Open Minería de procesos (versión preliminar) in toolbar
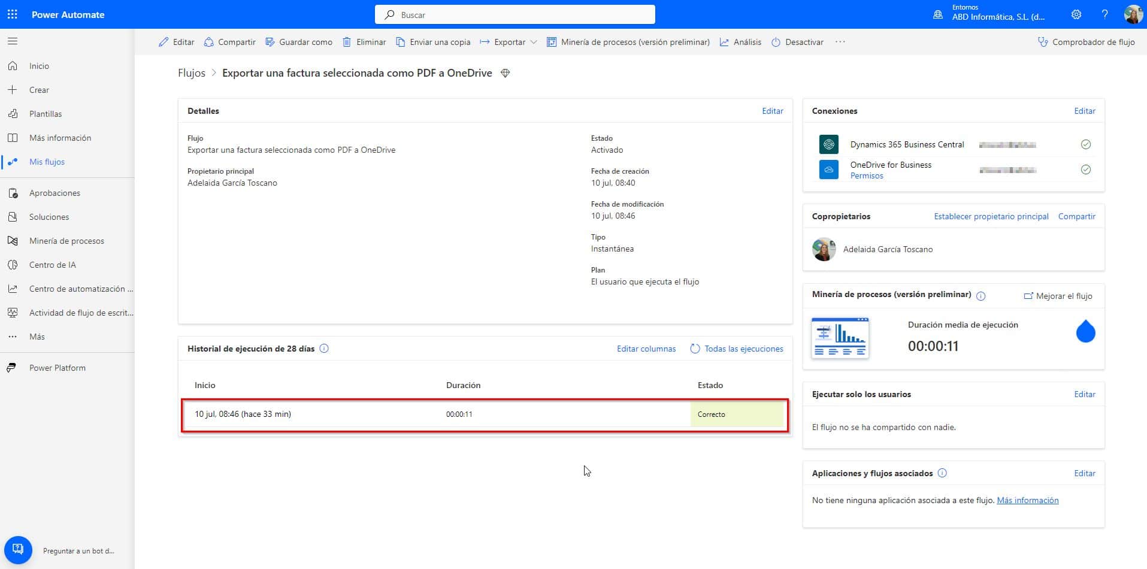 [628, 42]
